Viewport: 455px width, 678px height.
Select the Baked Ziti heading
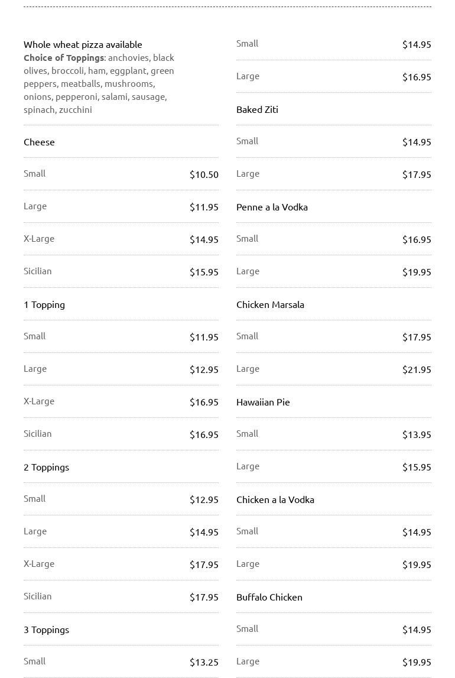click(x=257, y=109)
